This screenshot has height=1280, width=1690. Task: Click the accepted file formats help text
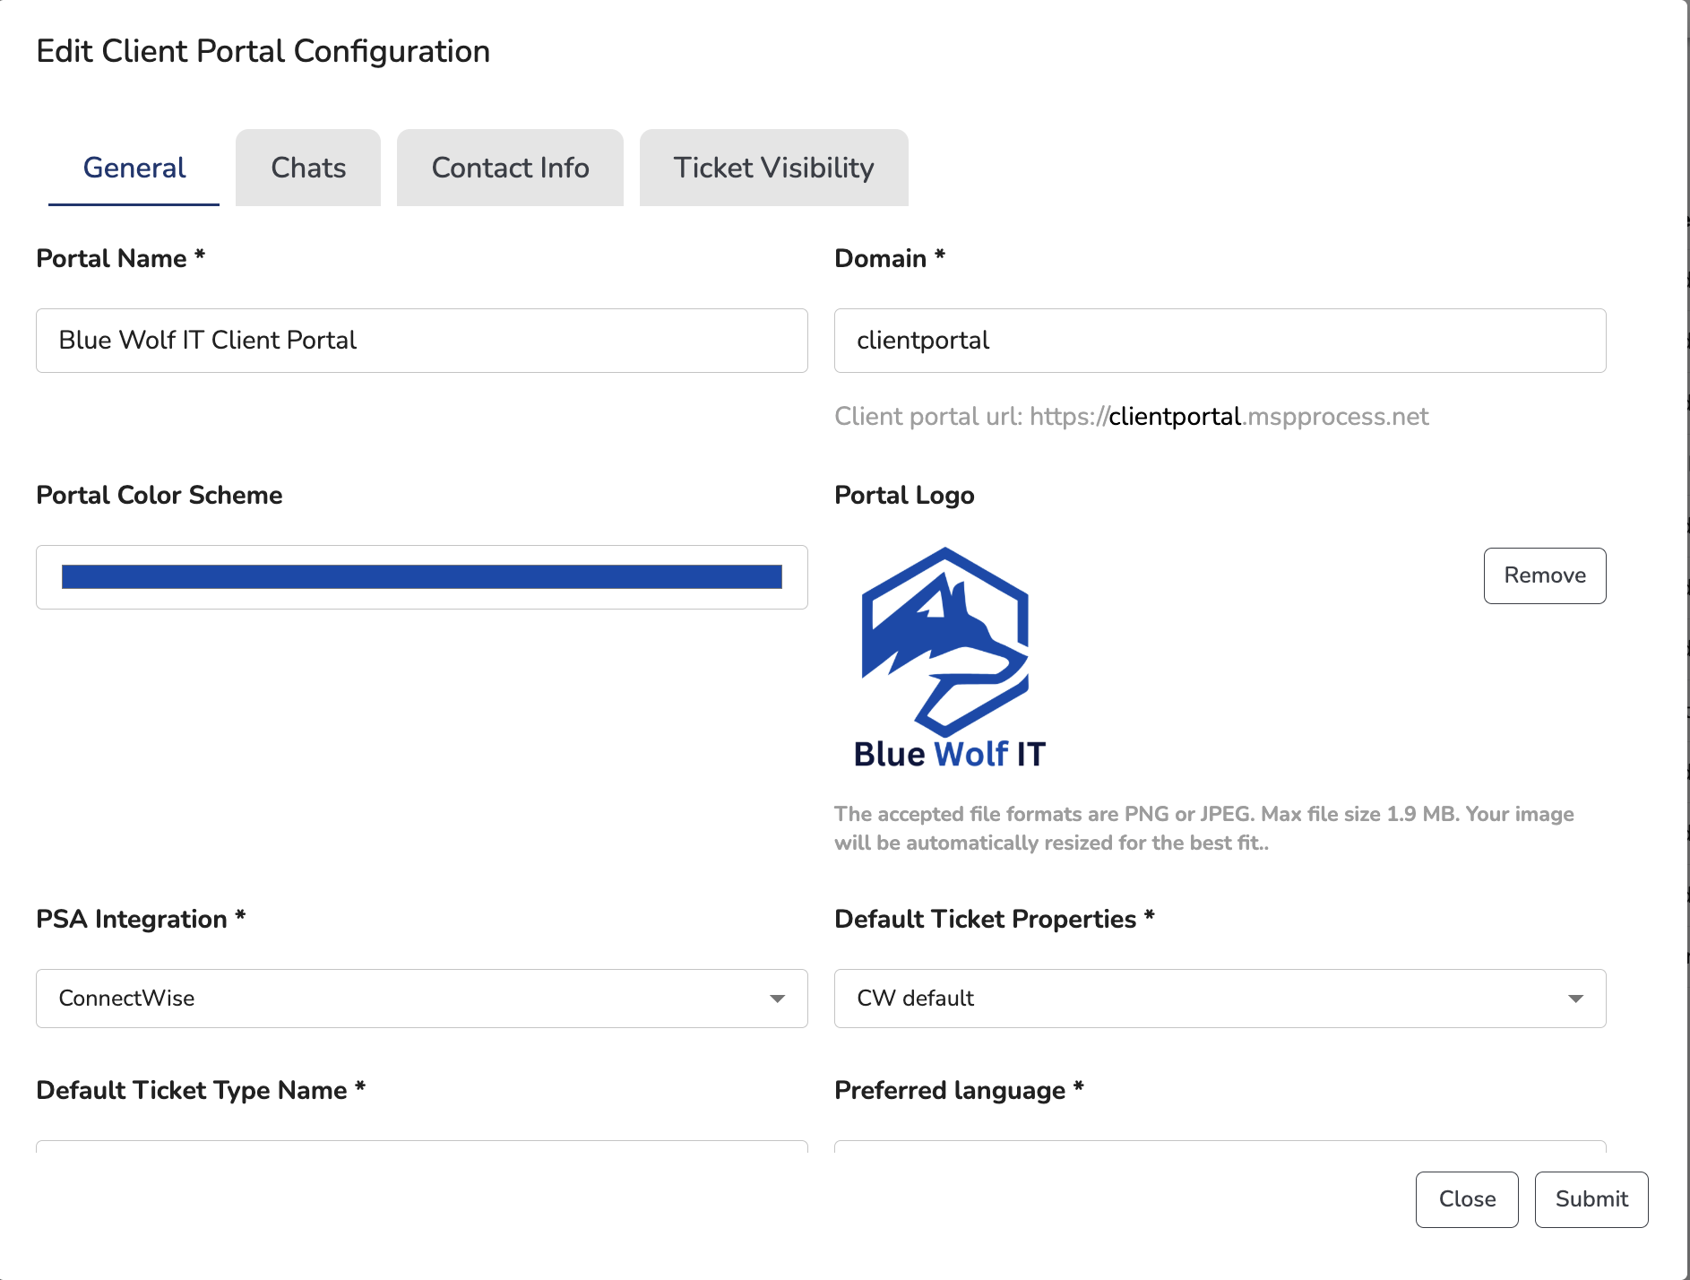point(1203,828)
